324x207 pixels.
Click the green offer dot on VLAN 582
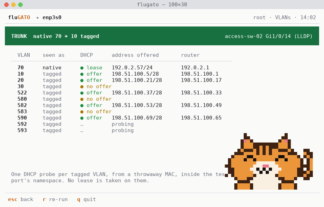pyautogui.click(x=82, y=106)
